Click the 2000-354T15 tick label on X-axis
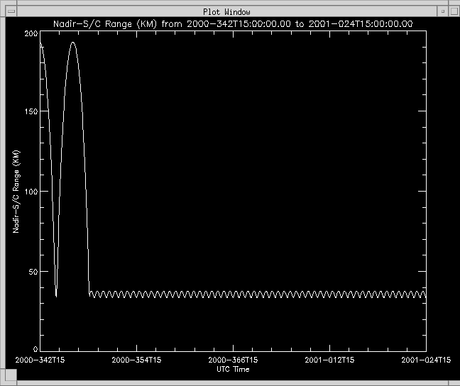 pyautogui.click(x=136, y=360)
